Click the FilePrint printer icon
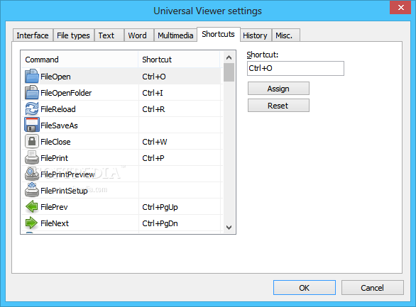The height and width of the screenshot is (307, 416). [32, 157]
